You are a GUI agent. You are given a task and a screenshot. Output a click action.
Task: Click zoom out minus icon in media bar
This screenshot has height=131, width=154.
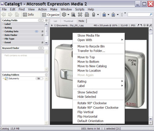(x=144, y=25)
